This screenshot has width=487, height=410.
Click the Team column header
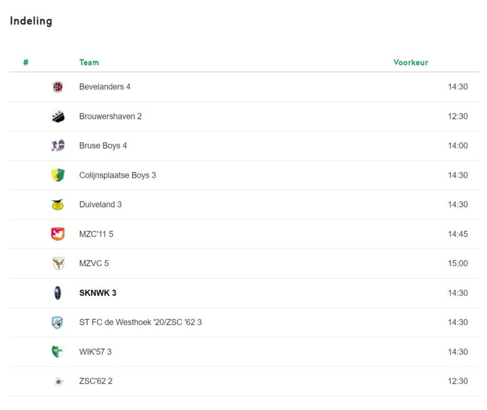tap(89, 63)
